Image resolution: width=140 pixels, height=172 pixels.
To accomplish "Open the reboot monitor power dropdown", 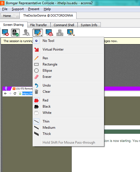I will [49, 33].
